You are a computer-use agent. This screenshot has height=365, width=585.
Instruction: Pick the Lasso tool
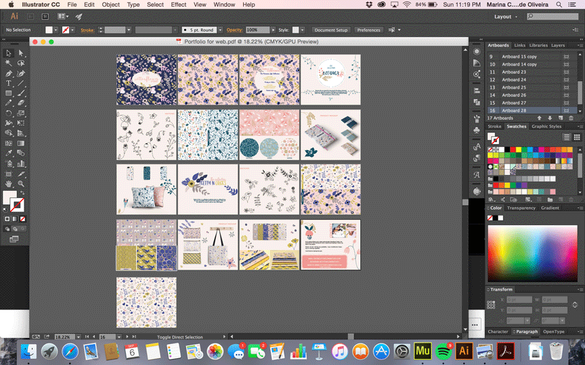tap(21, 64)
